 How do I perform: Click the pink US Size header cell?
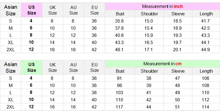pyautogui.click(x=32, y=10)
